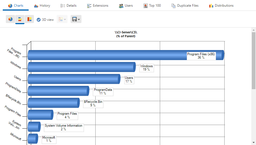Open the Extensions tab
The image size is (256, 145).
click(x=98, y=6)
